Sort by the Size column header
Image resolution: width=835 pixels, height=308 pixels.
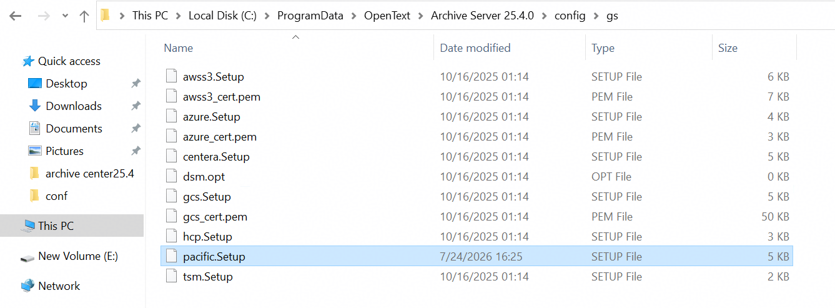coord(728,48)
